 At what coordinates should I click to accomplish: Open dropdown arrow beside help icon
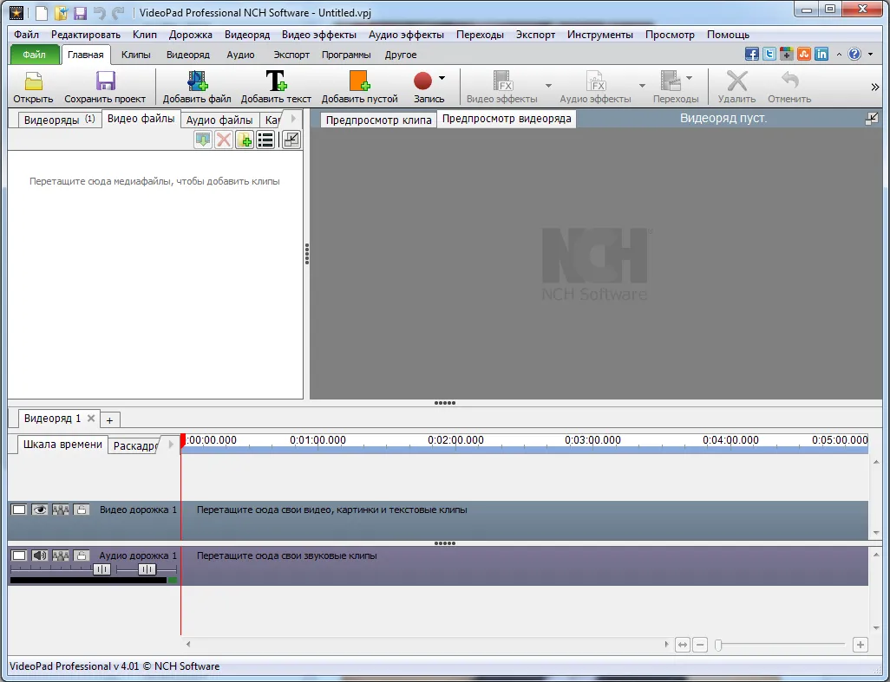[871, 55]
